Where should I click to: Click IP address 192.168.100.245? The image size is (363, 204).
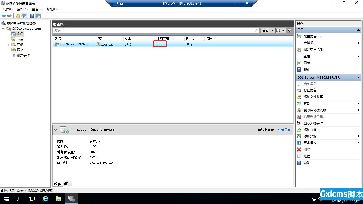[x=102, y=163]
